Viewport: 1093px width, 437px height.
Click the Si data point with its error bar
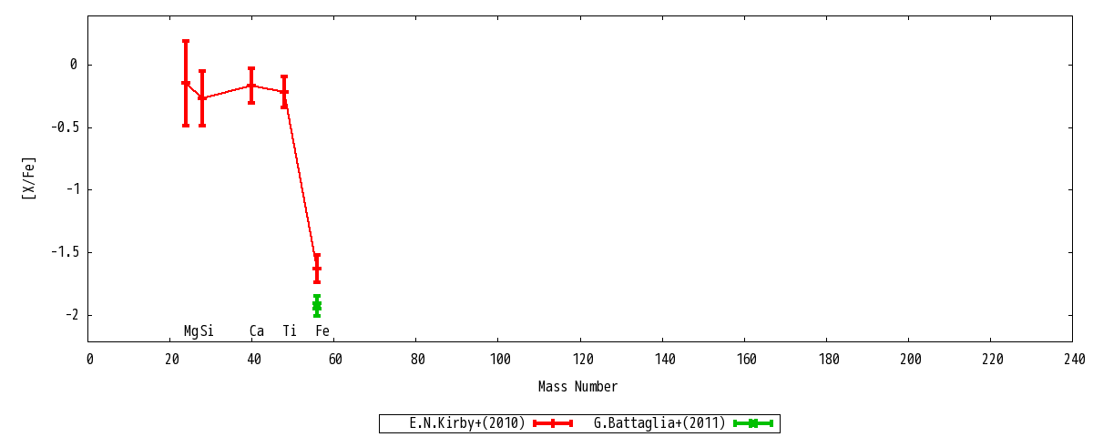[202, 98]
